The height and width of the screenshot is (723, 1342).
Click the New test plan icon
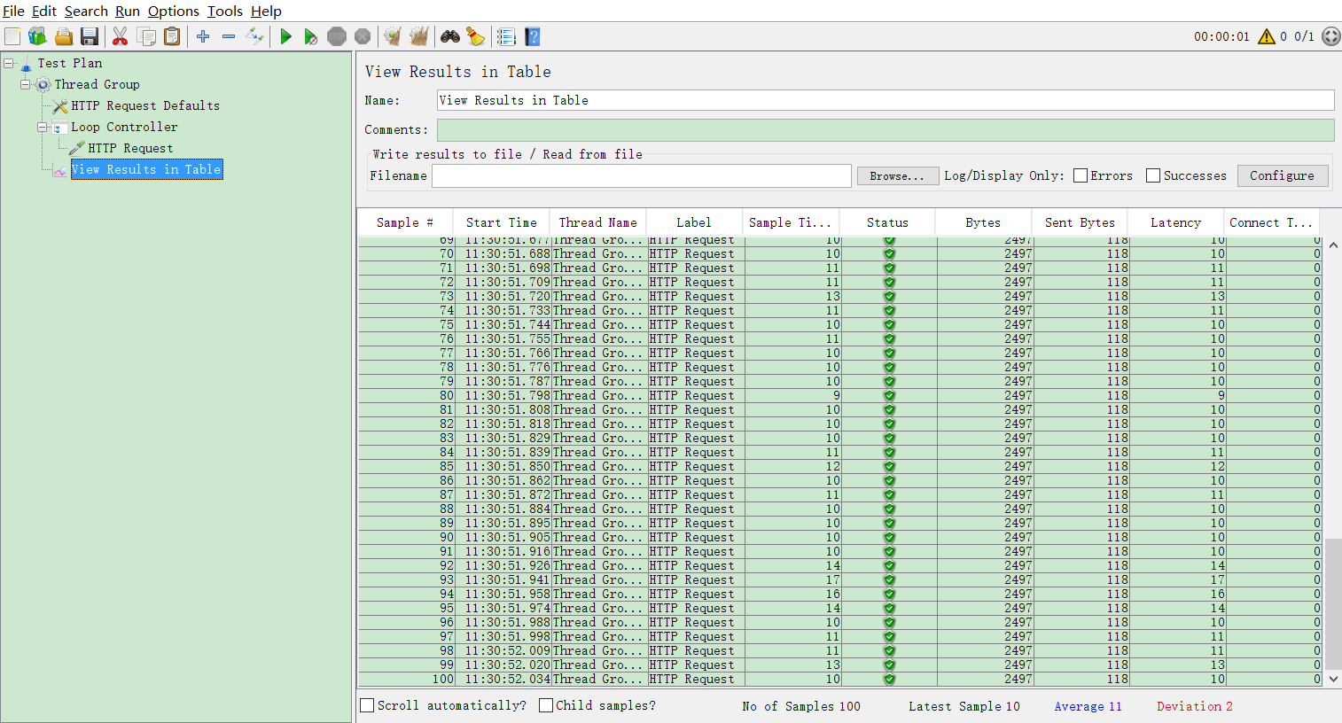[12, 36]
